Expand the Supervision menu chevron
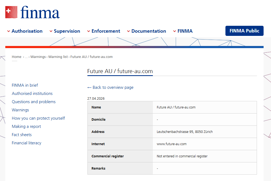The height and width of the screenshot is (181, 271). (x=51, y=31)
